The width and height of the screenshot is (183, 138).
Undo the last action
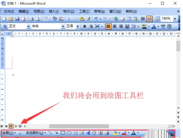coord(96,19)
